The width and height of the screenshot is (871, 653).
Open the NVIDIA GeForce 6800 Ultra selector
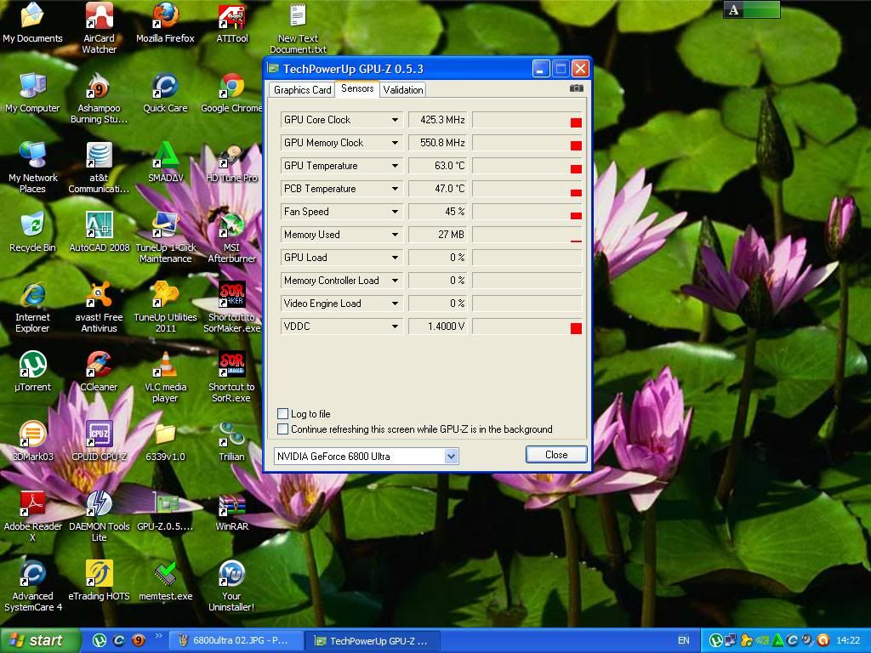pos(366,457)
